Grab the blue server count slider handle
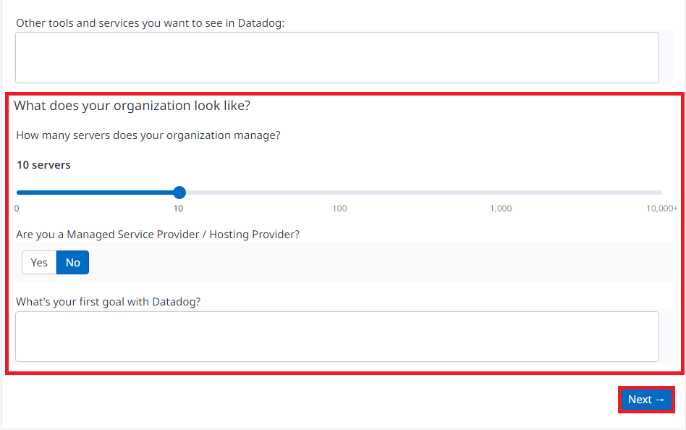Screen dimensions: 686x430 pyautogui.click(x=179, y=193)
